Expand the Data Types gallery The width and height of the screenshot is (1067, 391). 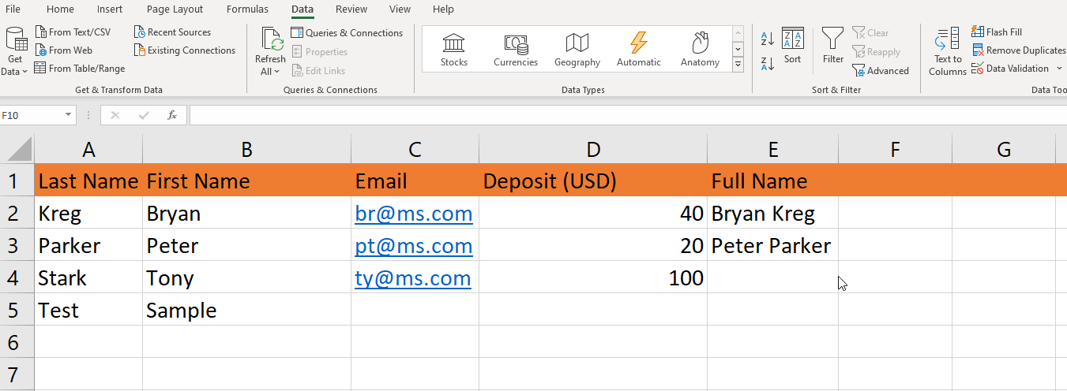pos(738,65)
